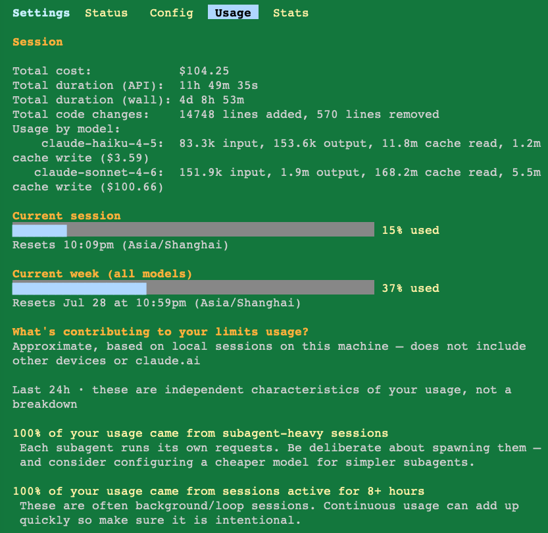The height and width of the screenshot is (533, 548).
Task: Click the Total code changes: label
Action: [81, 115]
